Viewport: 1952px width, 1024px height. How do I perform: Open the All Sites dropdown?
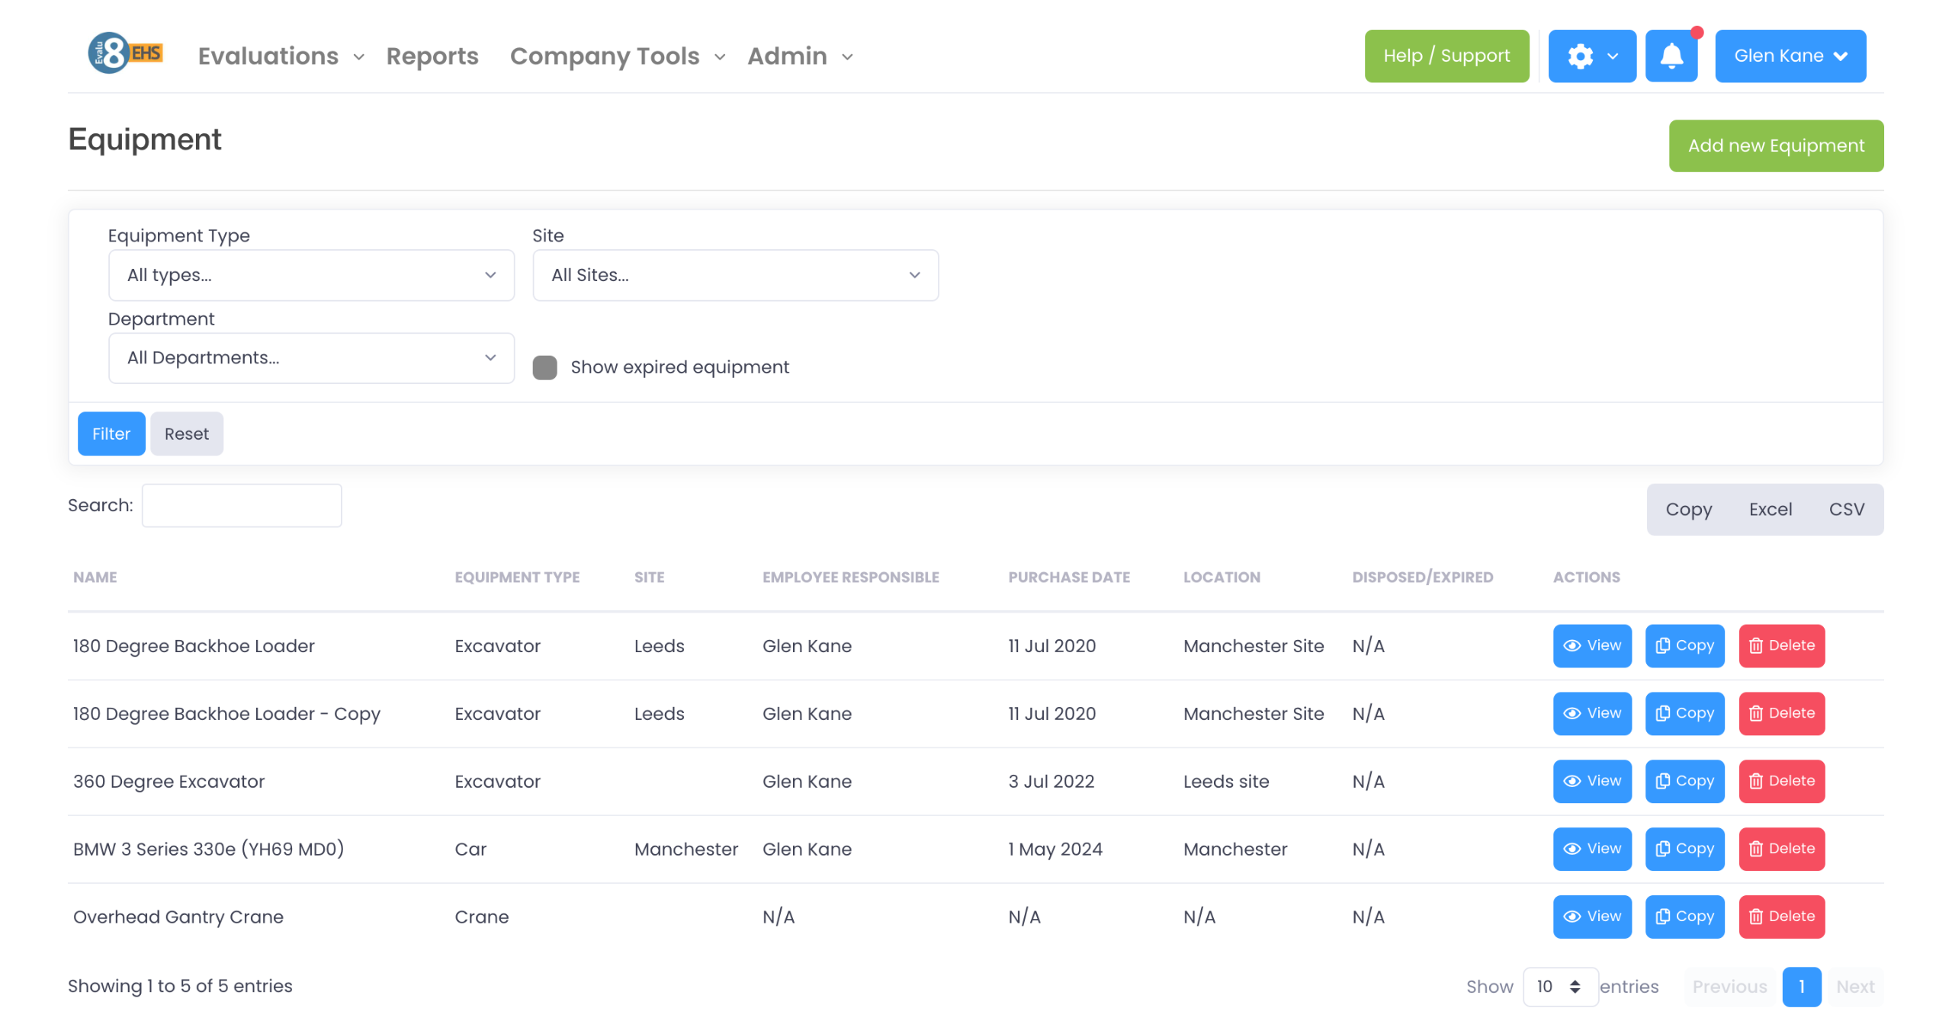coord(735,275)
